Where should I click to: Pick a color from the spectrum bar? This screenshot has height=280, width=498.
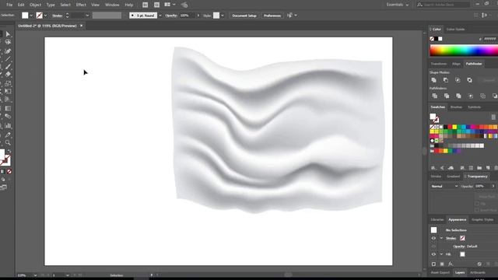pyautogui.click(x=464, y=51)
